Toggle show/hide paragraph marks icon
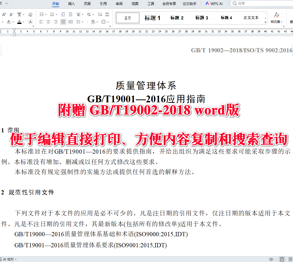Image resolution: width=293 pixels, height=262 pixels. point(107,14)
